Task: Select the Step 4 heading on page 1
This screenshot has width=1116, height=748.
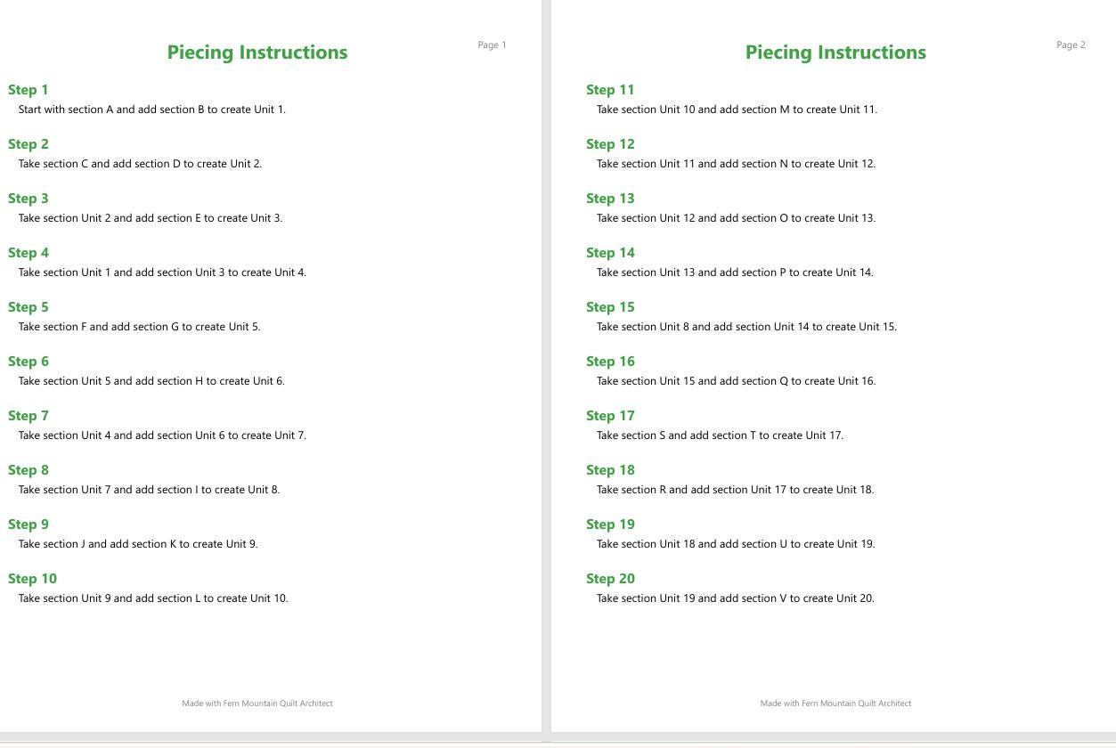Action: coord(29,252)
